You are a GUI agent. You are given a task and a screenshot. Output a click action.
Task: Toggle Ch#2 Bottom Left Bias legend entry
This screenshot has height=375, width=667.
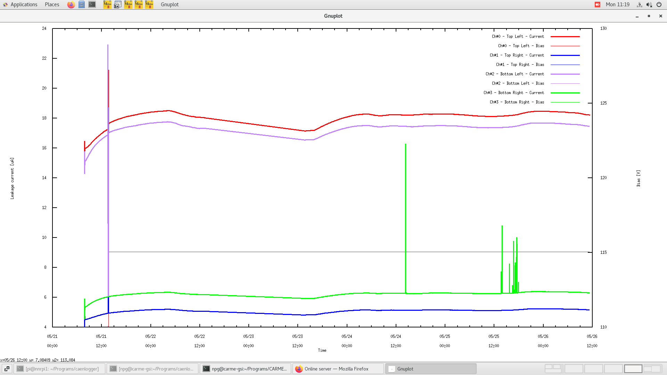pos(518,83)
